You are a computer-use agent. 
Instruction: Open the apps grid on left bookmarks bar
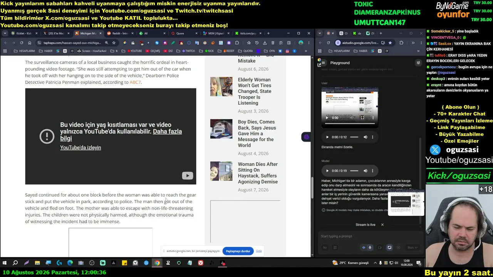pos(5,51)
